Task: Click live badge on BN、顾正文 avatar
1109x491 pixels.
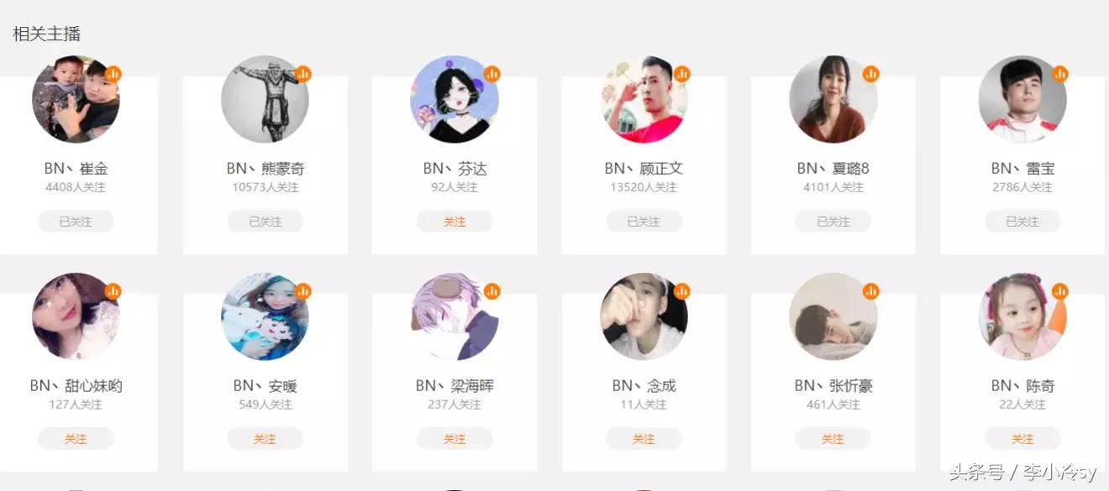Action: (x=682, y=74)
